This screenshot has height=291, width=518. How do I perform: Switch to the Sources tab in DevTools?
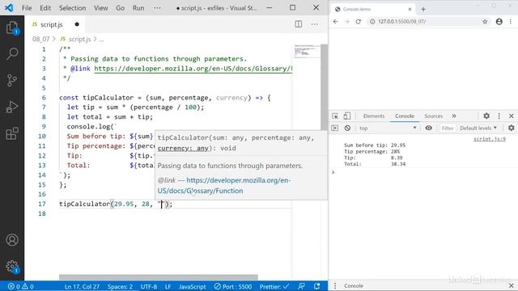[434, 116]
